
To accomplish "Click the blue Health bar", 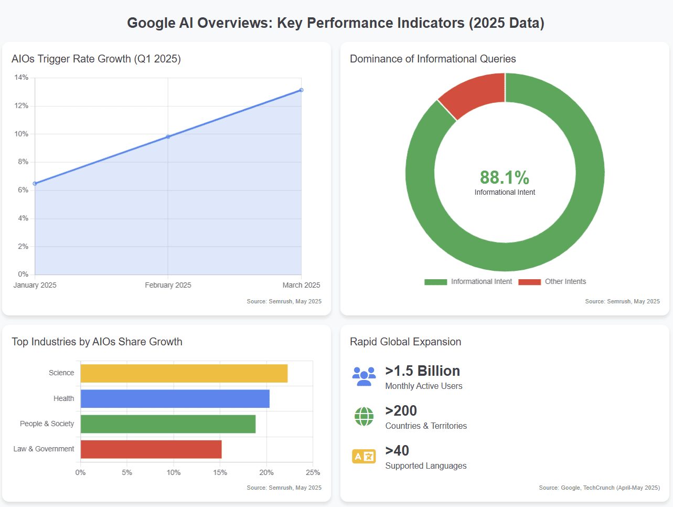I will coord(175,399).
